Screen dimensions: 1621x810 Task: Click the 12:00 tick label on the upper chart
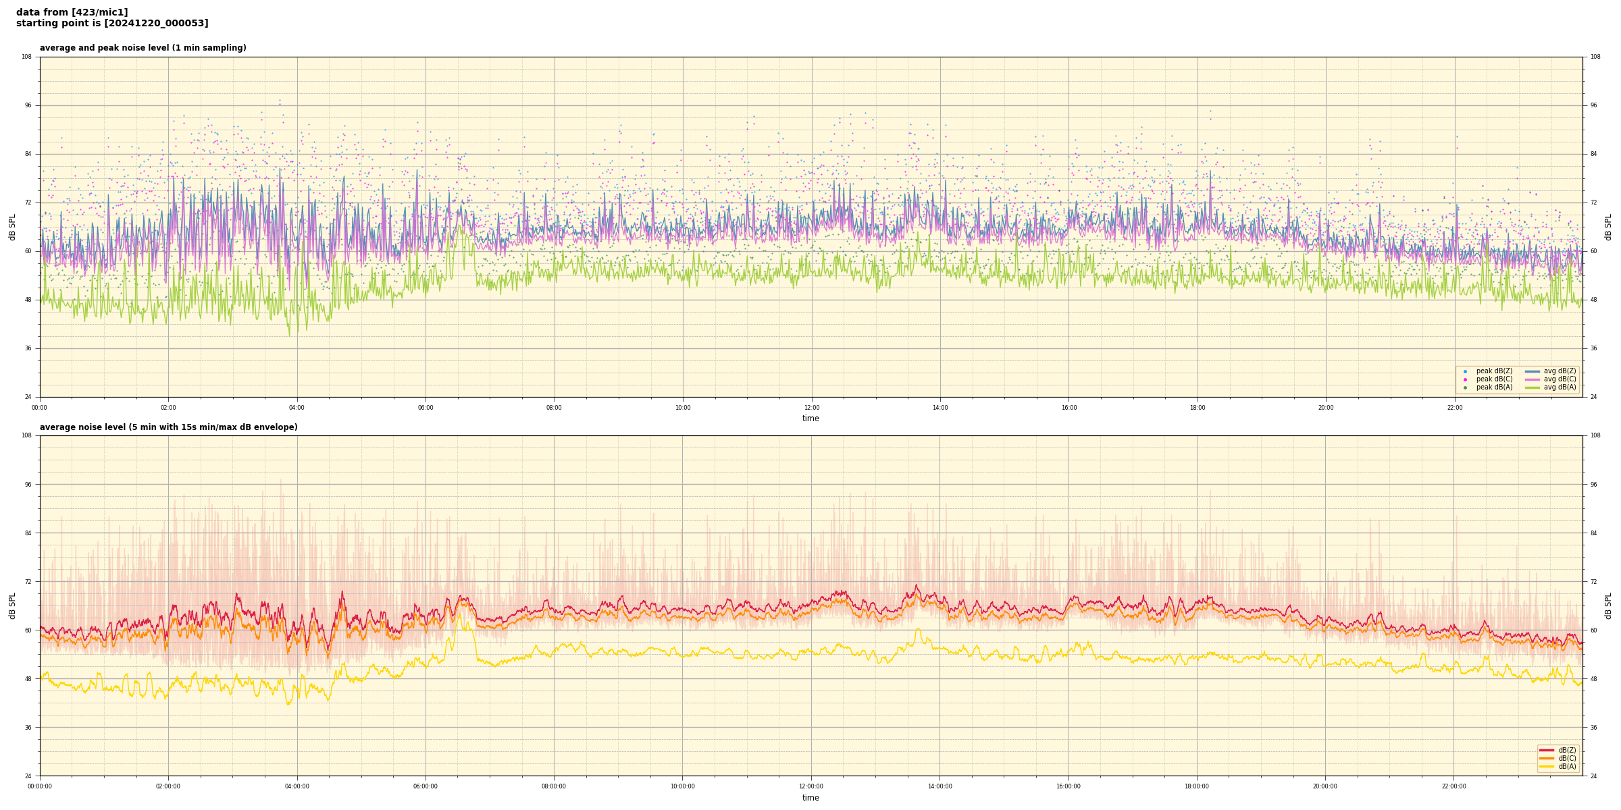pos(811,408)
